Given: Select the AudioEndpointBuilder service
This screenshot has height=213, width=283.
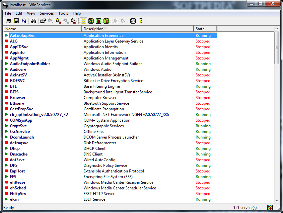Looking at the screenshot, I should [30, 64].
